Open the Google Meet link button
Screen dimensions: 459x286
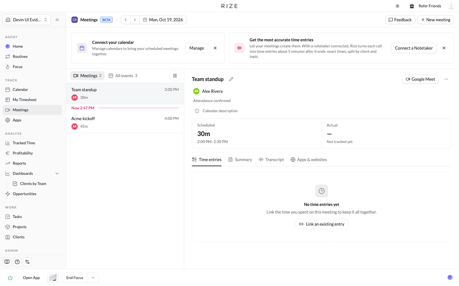point(420,79)
